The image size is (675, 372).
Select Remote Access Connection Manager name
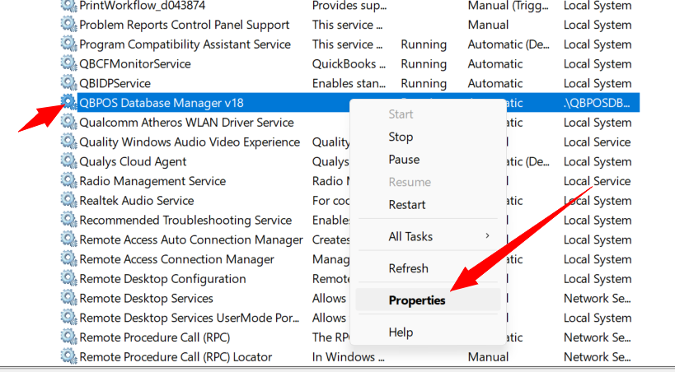(176, 259)
